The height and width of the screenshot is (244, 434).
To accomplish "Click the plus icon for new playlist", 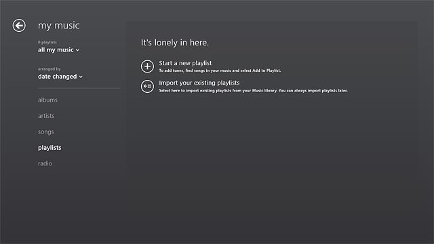I will [147, 66].
